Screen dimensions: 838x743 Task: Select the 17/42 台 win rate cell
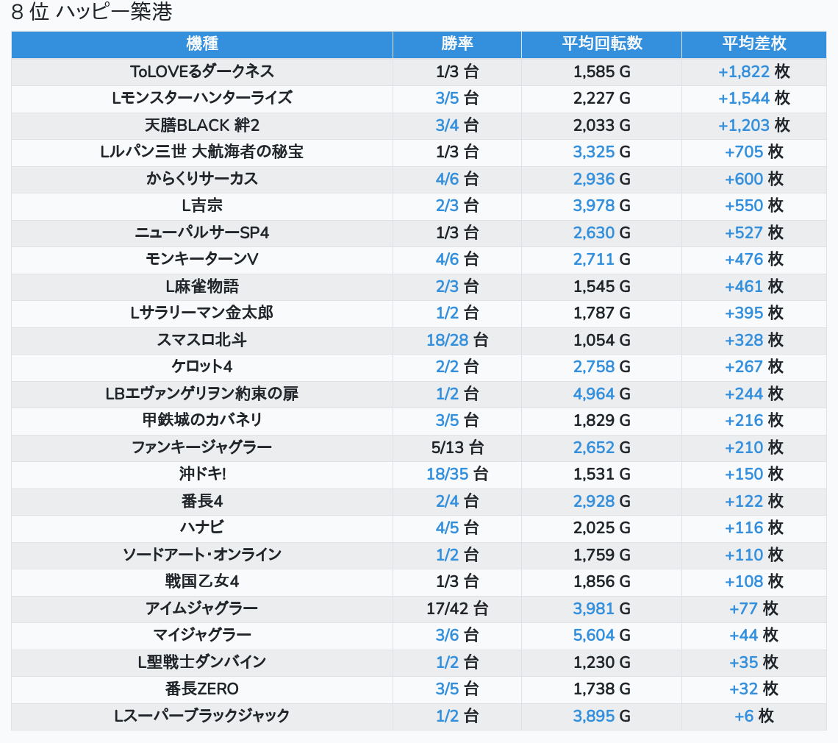tap(457, 608)
